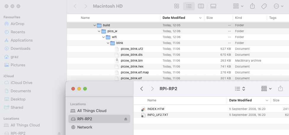Select the wifi folder icon
This screenshot has height=135, width=289.
(108, 37)
